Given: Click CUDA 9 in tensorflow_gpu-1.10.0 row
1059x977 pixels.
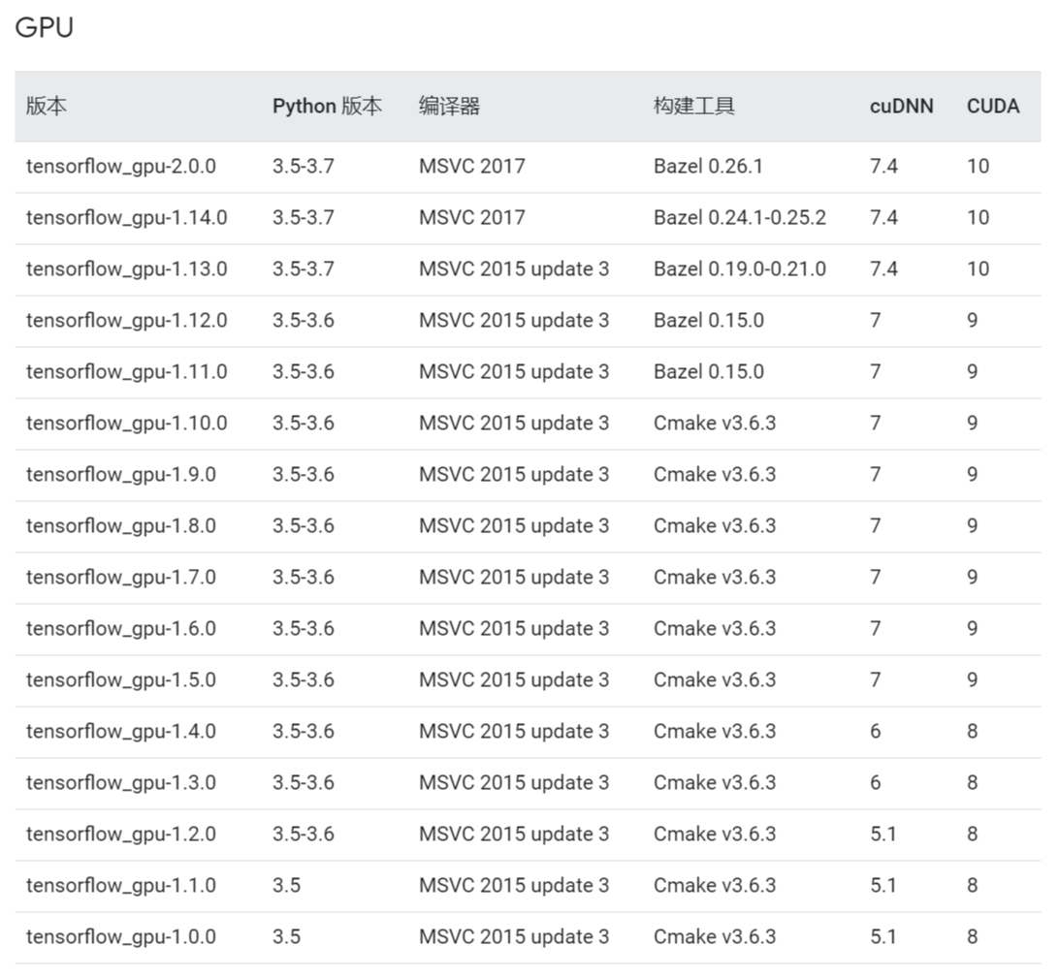Looking at the screenshot, I should (973, 423).
